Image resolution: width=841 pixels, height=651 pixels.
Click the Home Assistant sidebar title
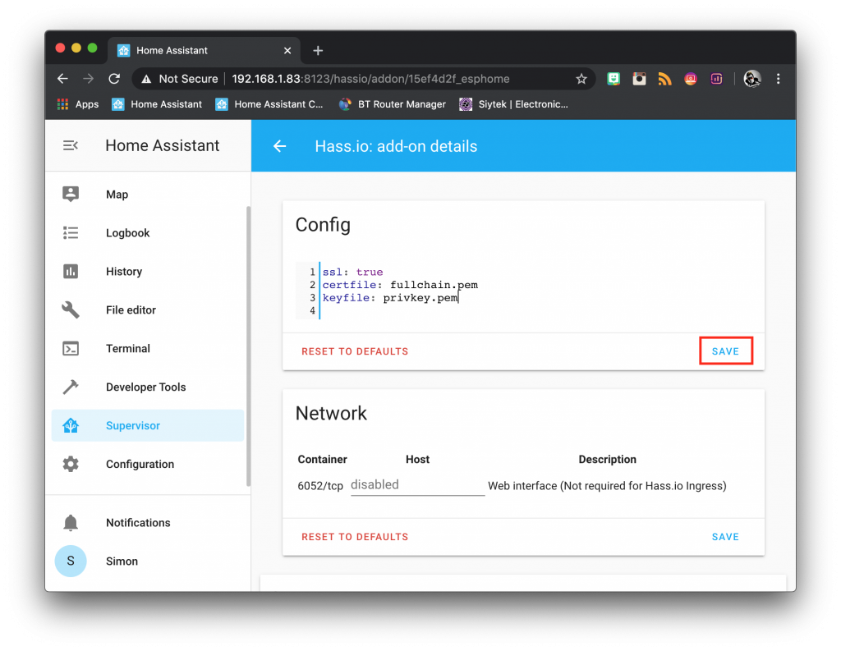click(163, 145)
